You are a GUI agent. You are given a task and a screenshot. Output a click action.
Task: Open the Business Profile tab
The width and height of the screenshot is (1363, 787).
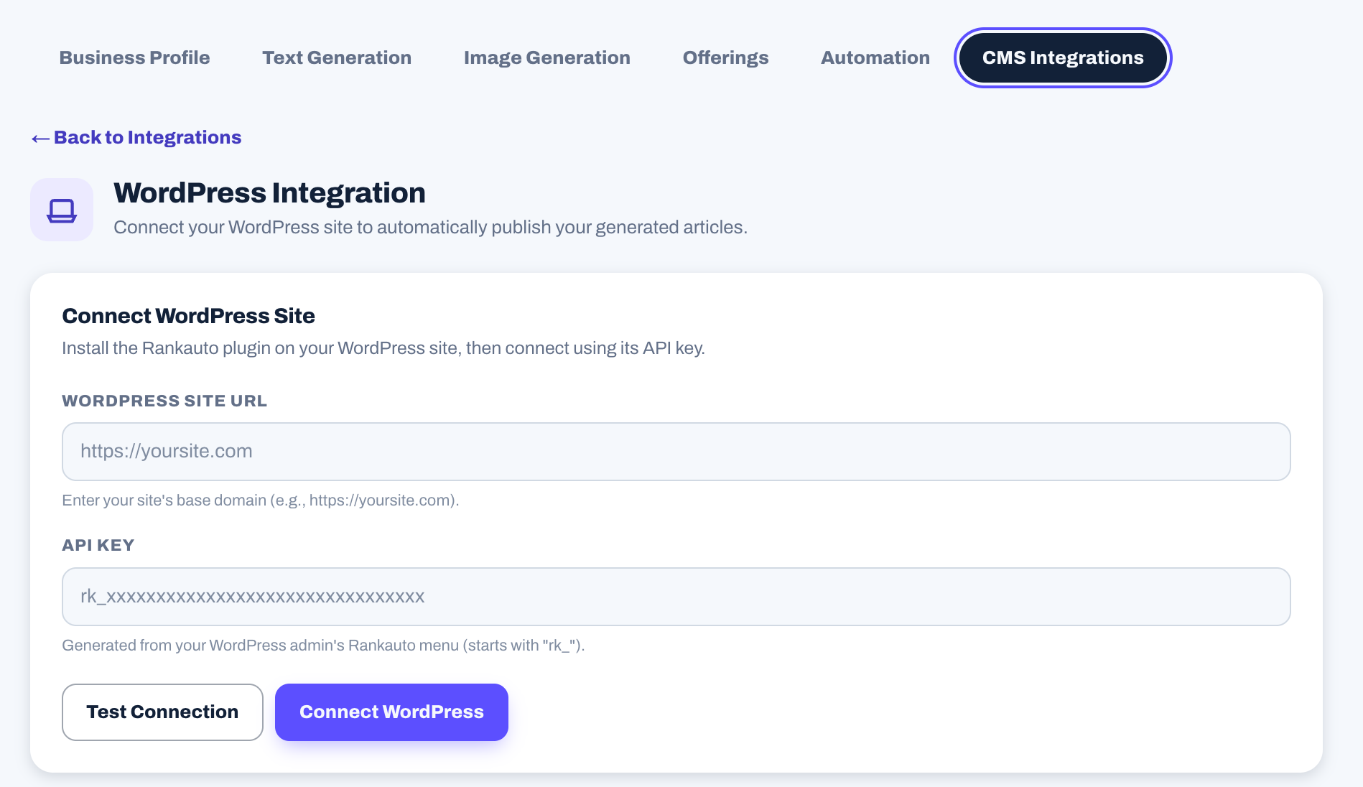click(134, 57)
